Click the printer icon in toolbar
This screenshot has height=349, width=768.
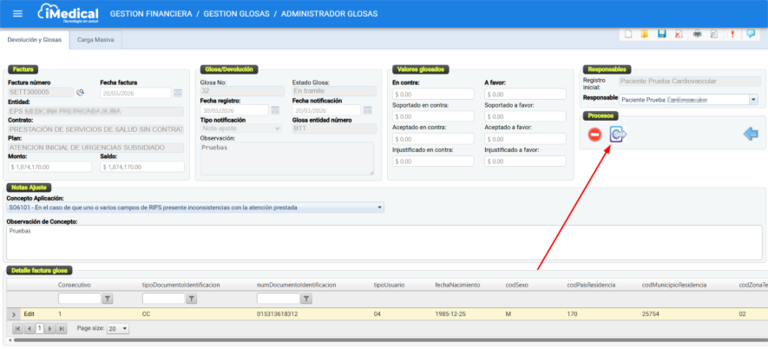[x=696, y=34]
